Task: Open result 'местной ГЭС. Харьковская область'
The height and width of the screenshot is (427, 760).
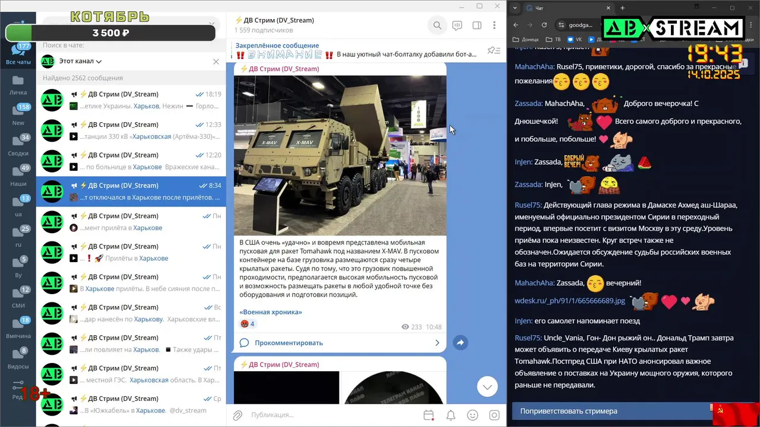Action: tap(131, 374)
